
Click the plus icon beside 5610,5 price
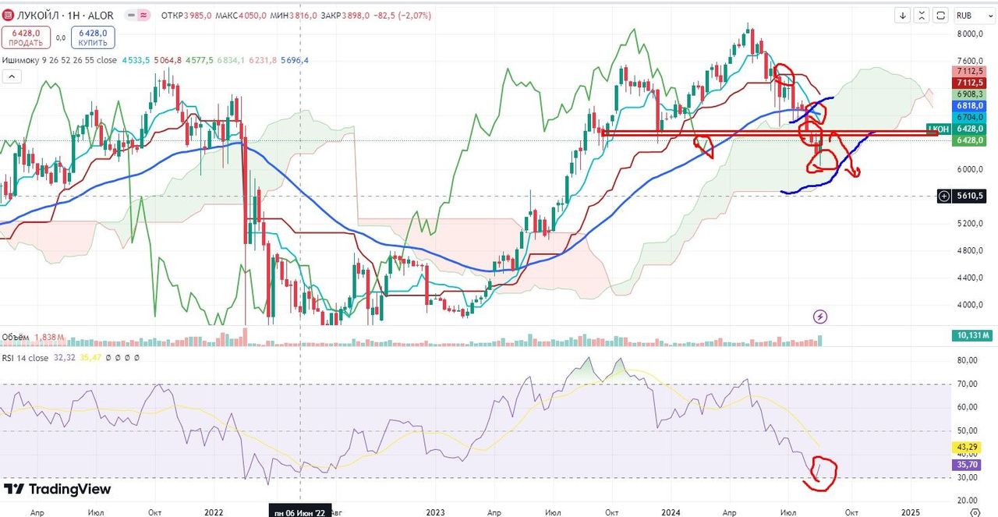944,196
